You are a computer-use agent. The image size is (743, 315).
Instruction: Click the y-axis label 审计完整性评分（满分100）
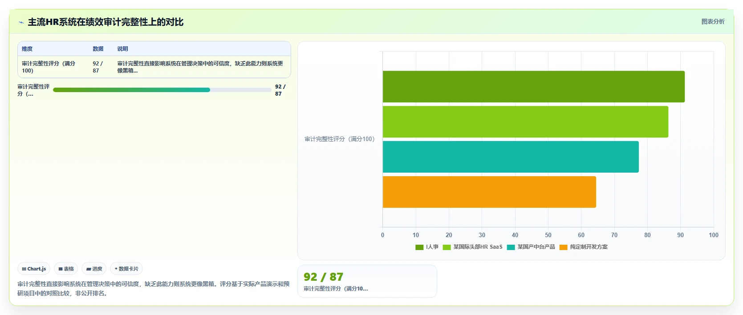coord(340,139)
